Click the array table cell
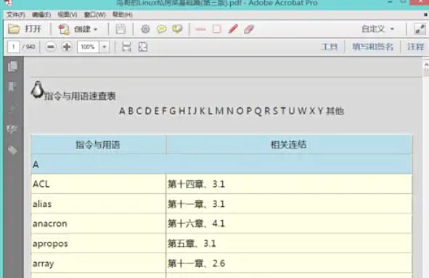 [99, 263]
